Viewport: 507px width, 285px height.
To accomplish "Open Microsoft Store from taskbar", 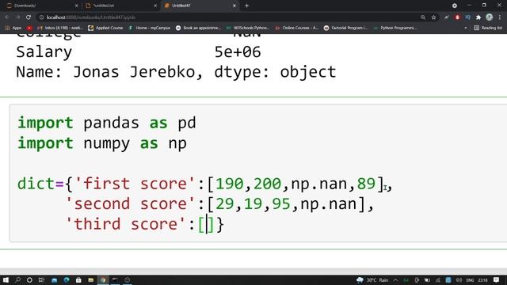I will tap(78, 279).
